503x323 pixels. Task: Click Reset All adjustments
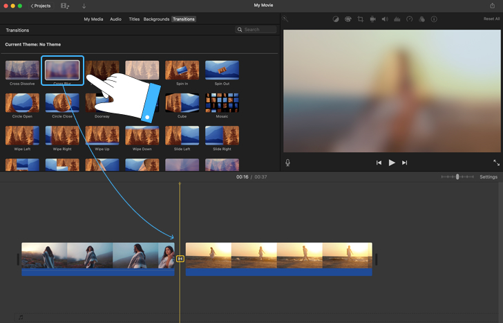pos(491,19)
